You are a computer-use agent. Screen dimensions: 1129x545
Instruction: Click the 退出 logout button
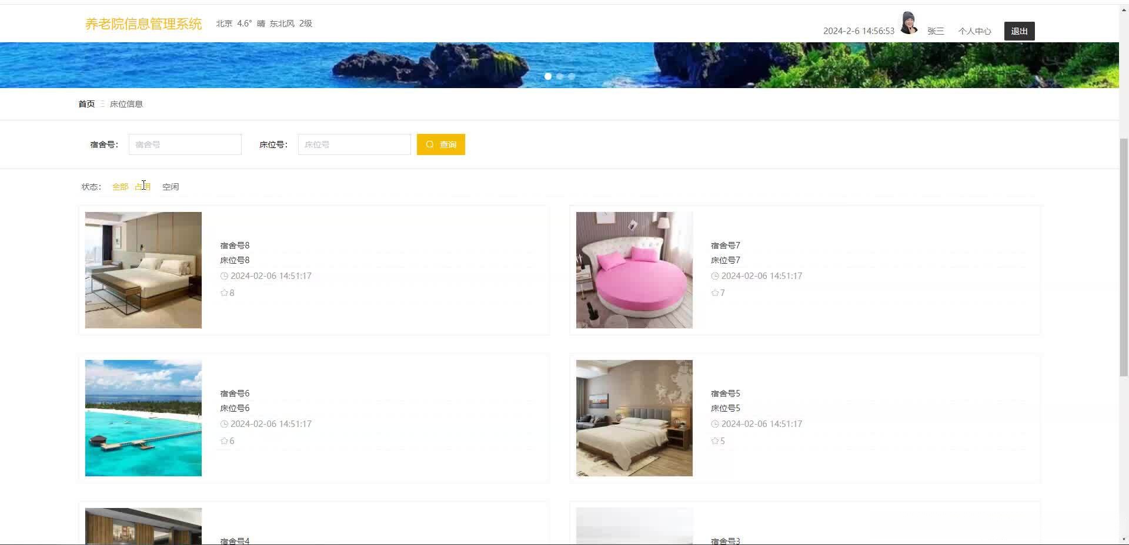tap(1020, 31)
